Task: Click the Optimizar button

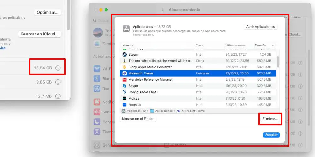Action: (x=48, y=13)
